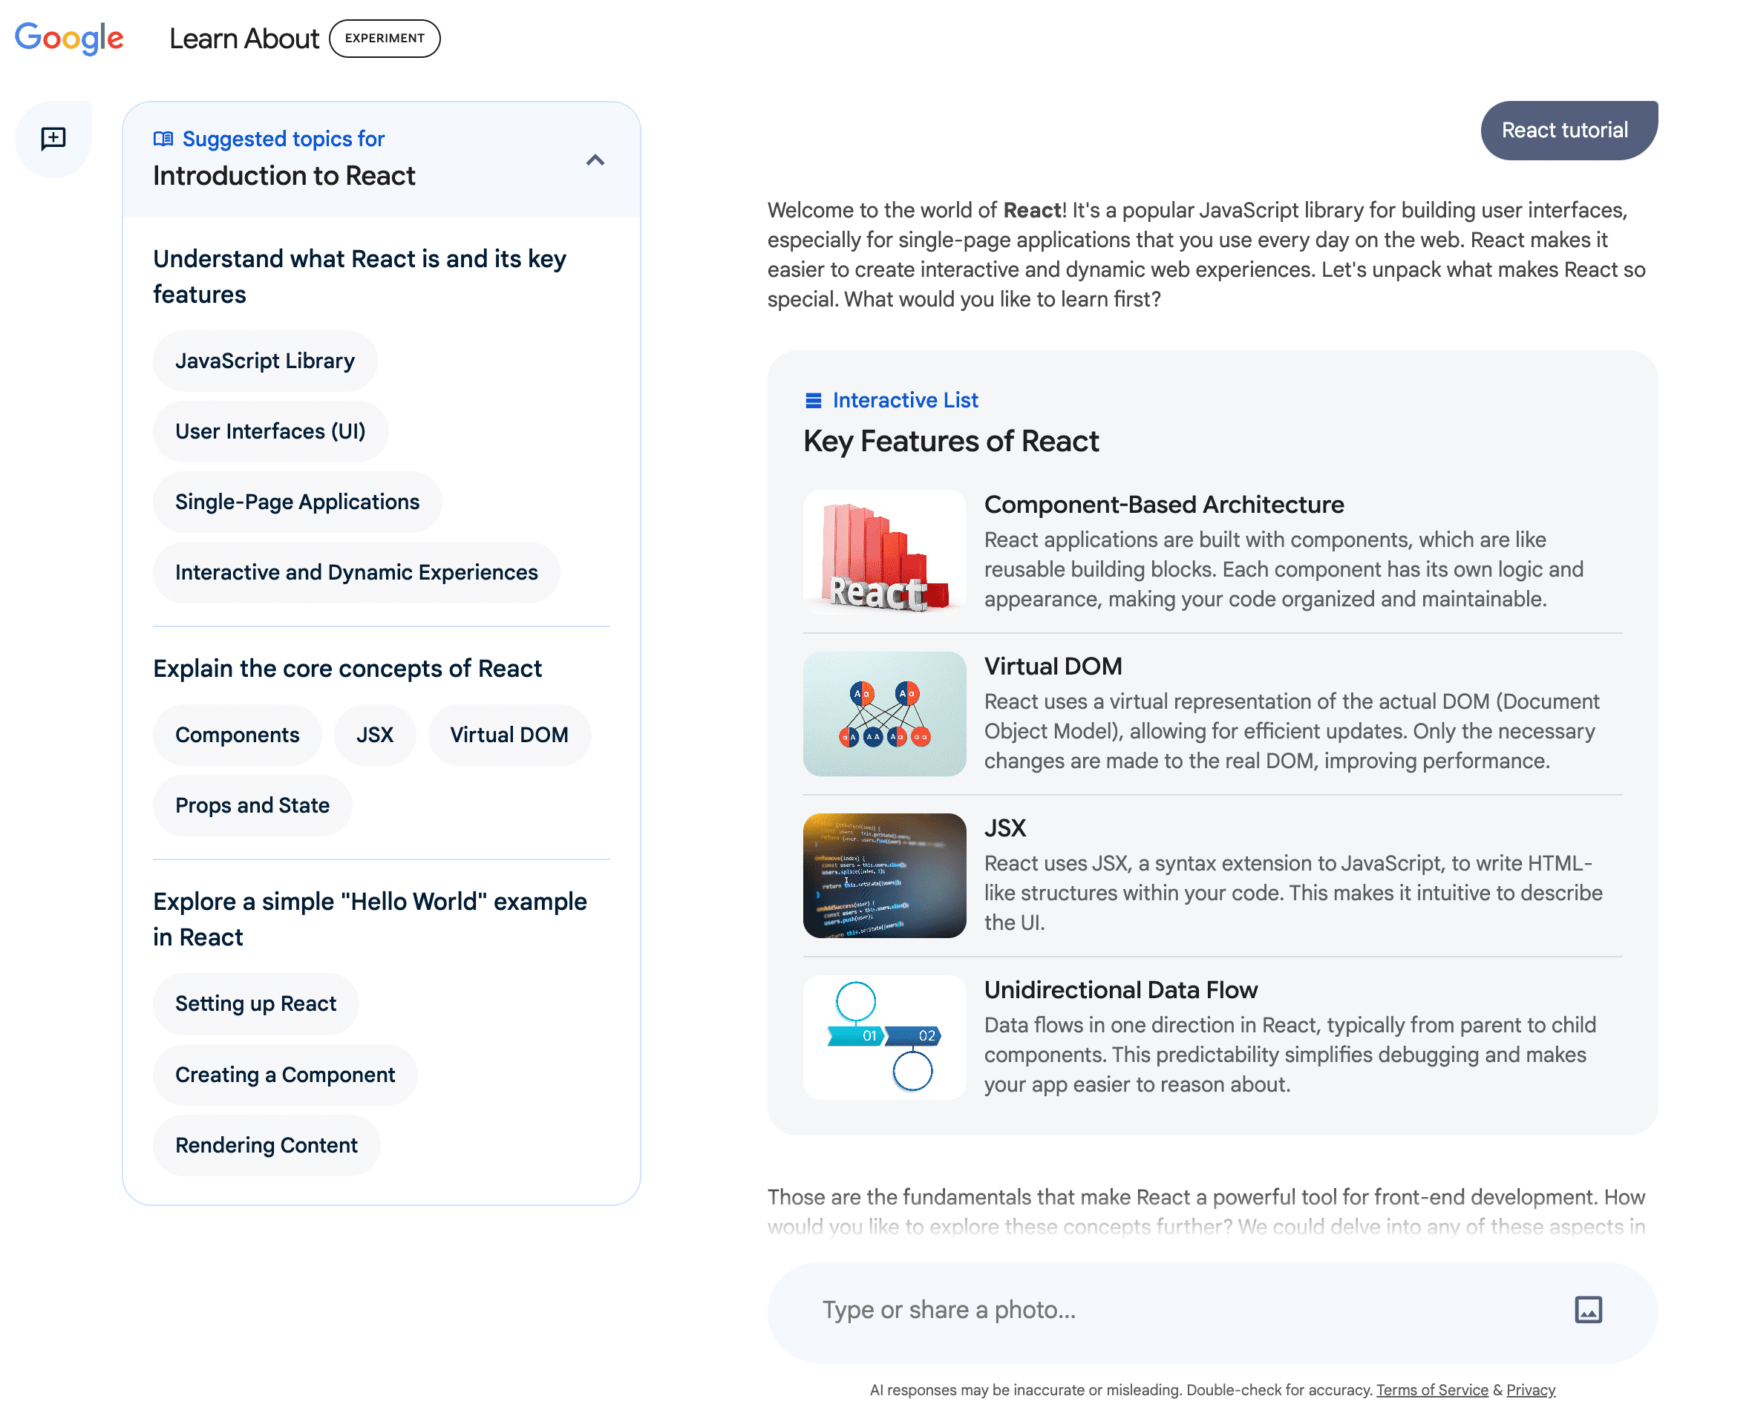The width and height of the screenshot is (1752, 1419).
Task: Click Explain the core concepts heading
Action: [347, 669]
